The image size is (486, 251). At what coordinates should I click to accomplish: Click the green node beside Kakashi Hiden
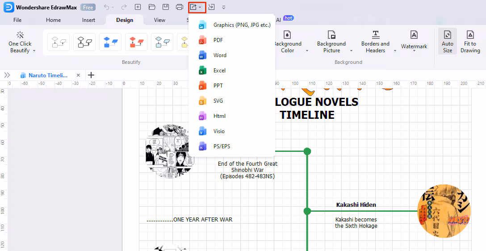pos(307,211)
